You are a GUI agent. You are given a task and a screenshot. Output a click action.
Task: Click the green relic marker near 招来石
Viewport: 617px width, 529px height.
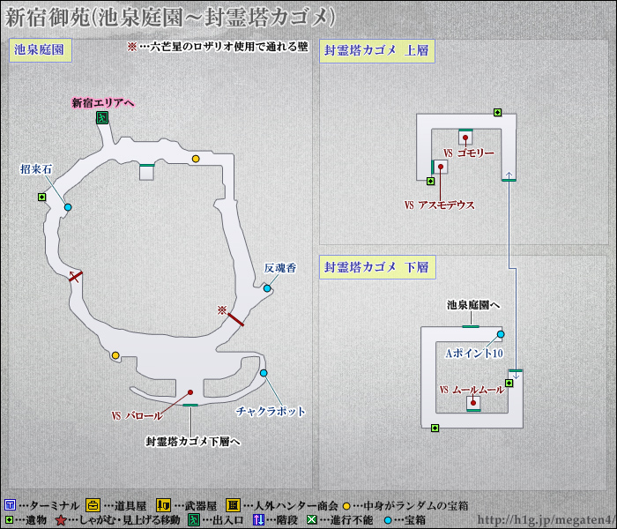pyautogui.click(x=41, y=197)
